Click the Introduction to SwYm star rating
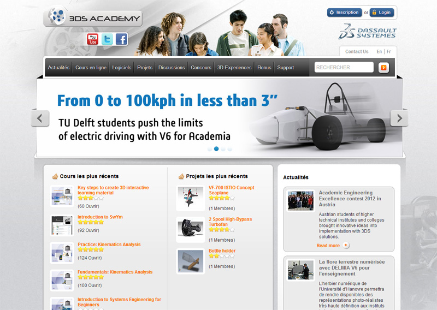This screenshot has height=310, width=437. pyautogui.click(x=91, y=222)
